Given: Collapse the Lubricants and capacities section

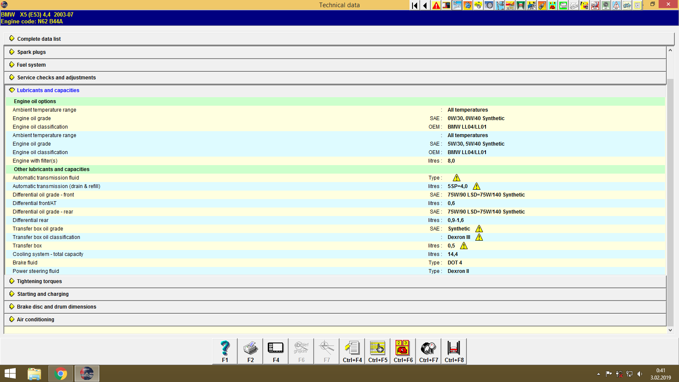Looking at the screenshot, I should 48,90.
